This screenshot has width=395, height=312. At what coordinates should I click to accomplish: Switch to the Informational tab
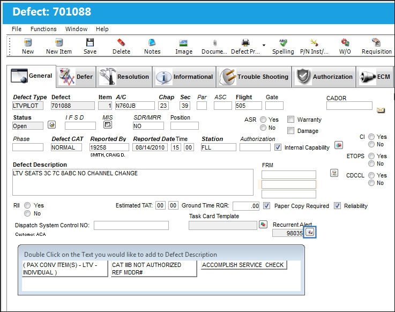point(184,77)
